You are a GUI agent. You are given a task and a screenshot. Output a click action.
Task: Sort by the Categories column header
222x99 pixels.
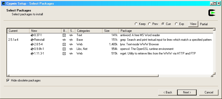[x=89, y=31]
